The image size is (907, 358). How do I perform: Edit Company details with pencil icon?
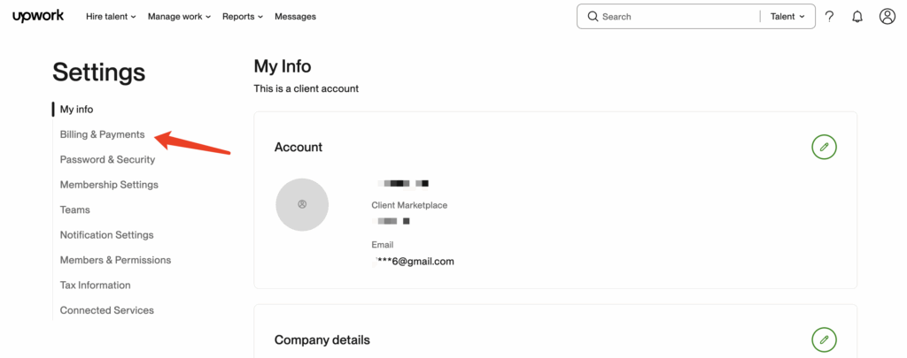[x=824, y=339]
